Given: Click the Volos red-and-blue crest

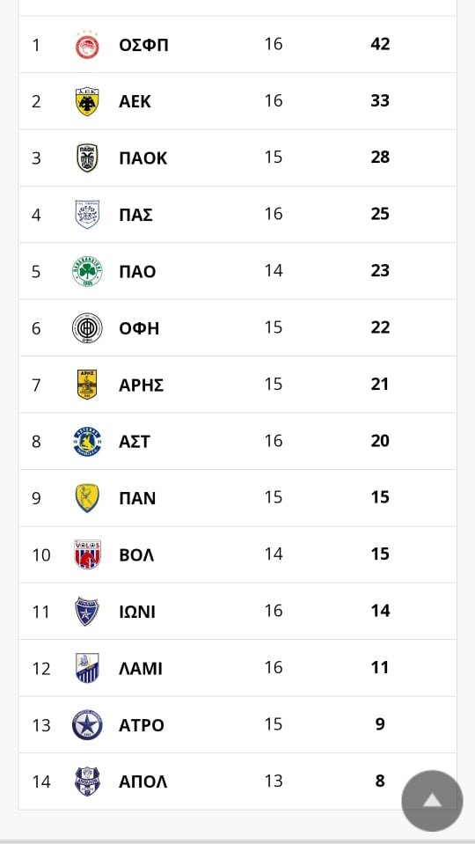Looking at the screenshot, I should click(x=87, y=554).
